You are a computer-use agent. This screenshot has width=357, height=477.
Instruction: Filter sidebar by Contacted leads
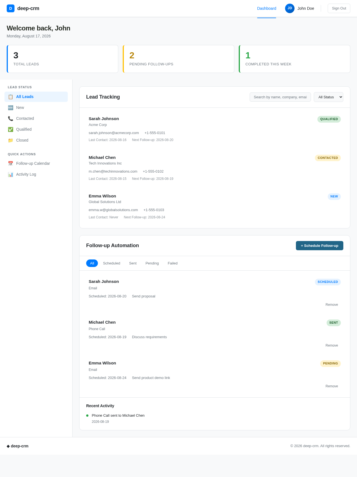coord(36,118)
